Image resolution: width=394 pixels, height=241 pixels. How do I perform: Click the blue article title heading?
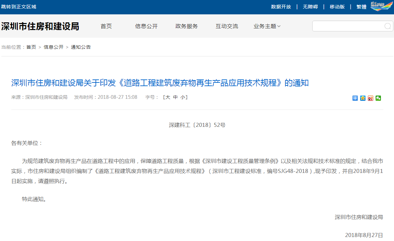coord(160,83)
